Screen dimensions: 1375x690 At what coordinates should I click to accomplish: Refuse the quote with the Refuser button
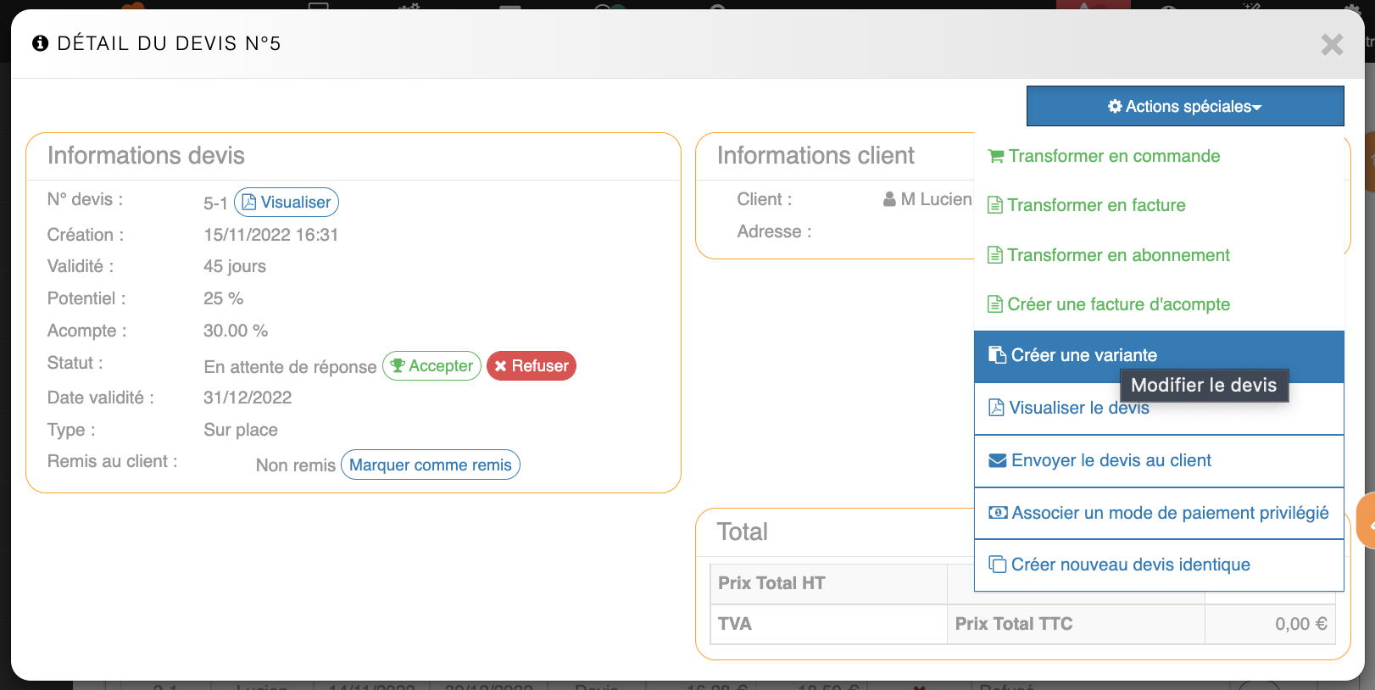pyautogui.click(x=532, y=366)
